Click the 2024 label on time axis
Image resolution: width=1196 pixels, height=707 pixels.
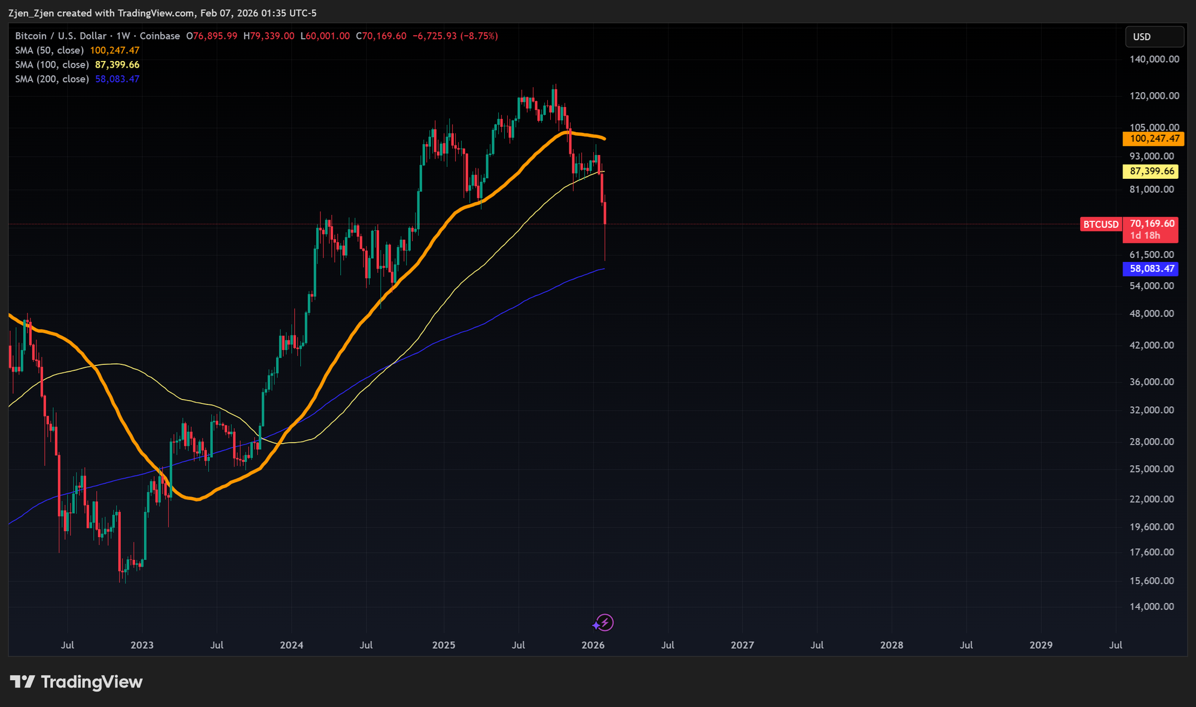tap(291, 645)
